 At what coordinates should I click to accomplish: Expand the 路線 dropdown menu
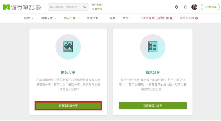(x=29, y=18)
